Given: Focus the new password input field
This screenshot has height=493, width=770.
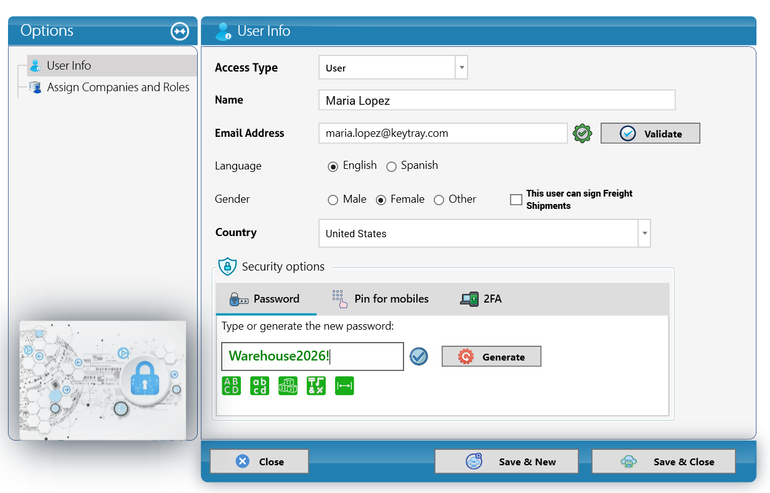Looking at the screenshot, I should click(312, 356).
